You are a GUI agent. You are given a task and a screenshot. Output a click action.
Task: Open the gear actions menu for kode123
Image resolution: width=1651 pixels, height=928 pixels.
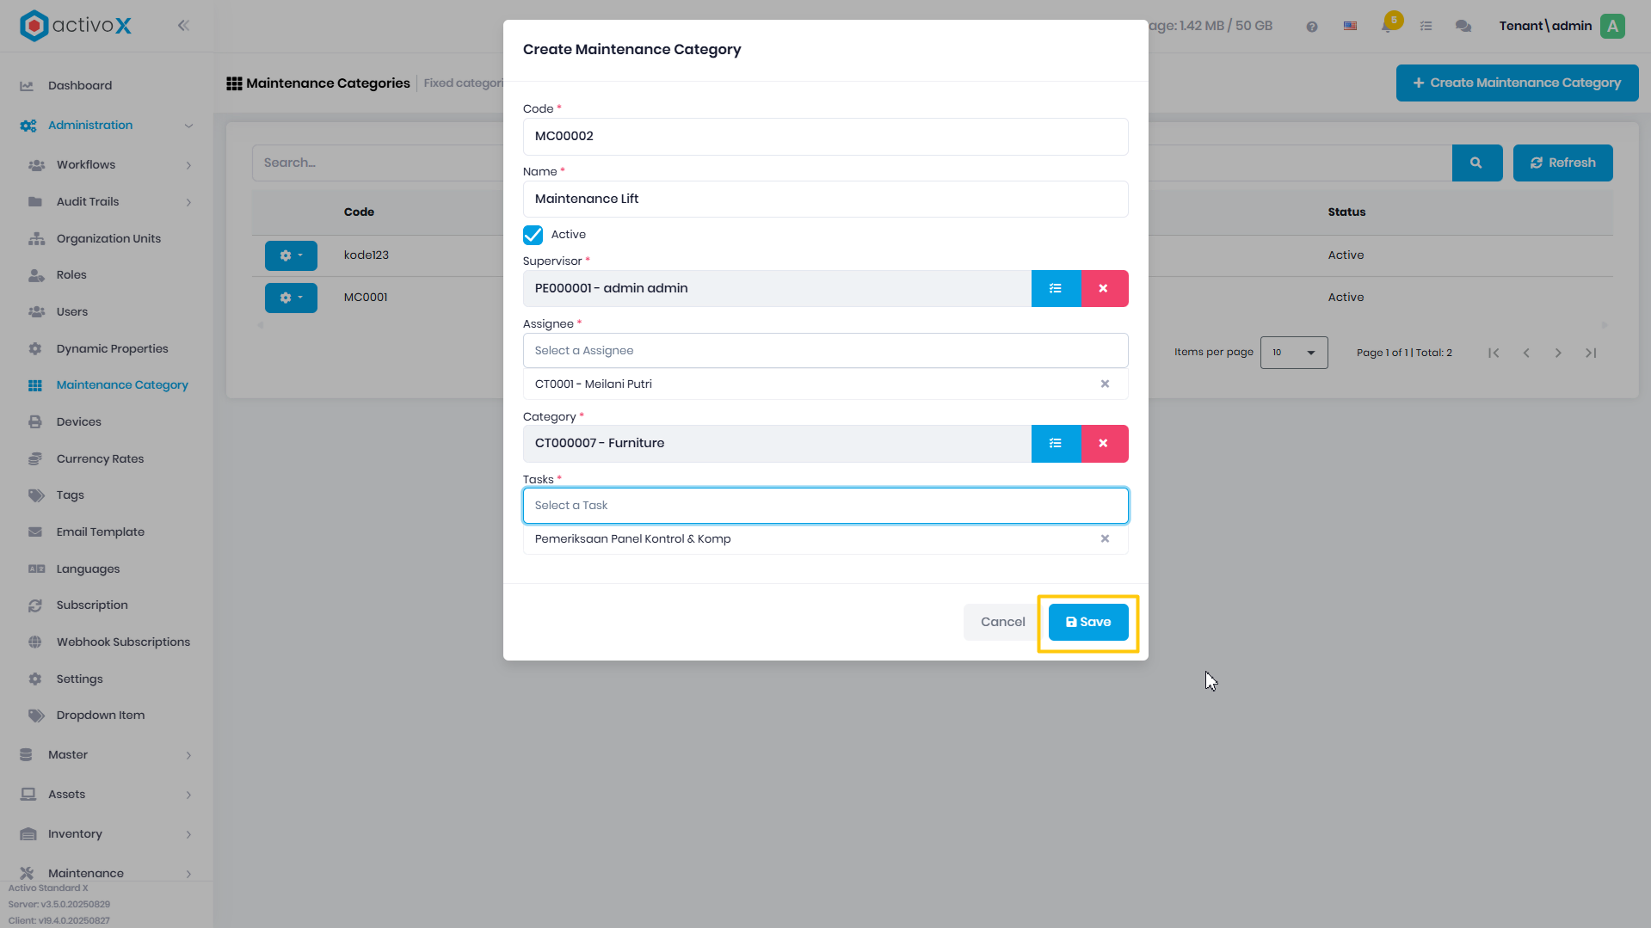(291, 256)
